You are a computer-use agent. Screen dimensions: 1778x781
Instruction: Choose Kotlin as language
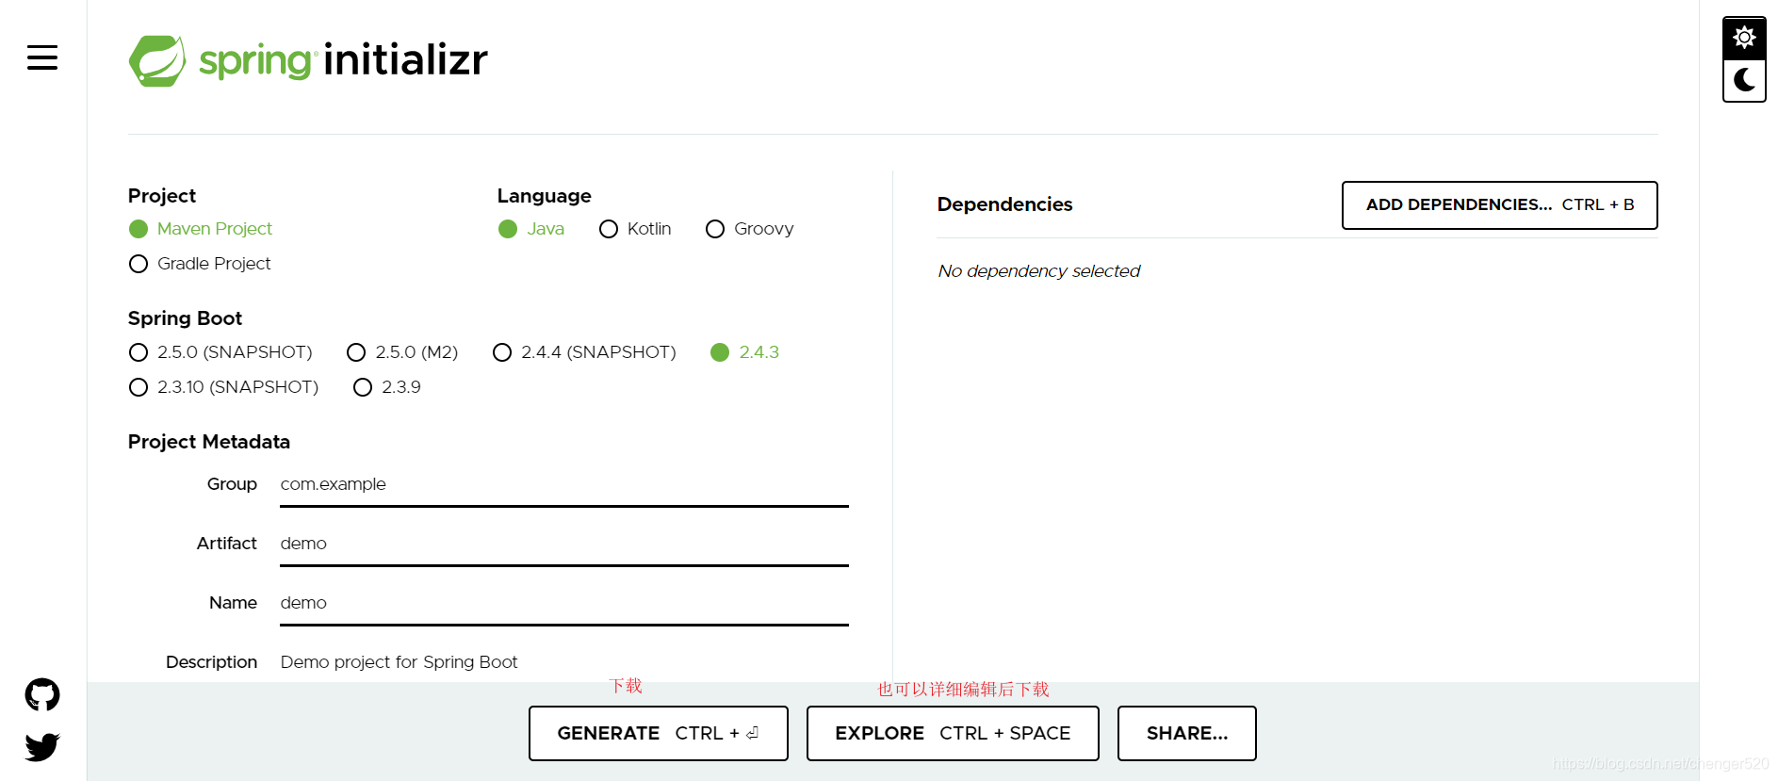[x=635, y=229]
